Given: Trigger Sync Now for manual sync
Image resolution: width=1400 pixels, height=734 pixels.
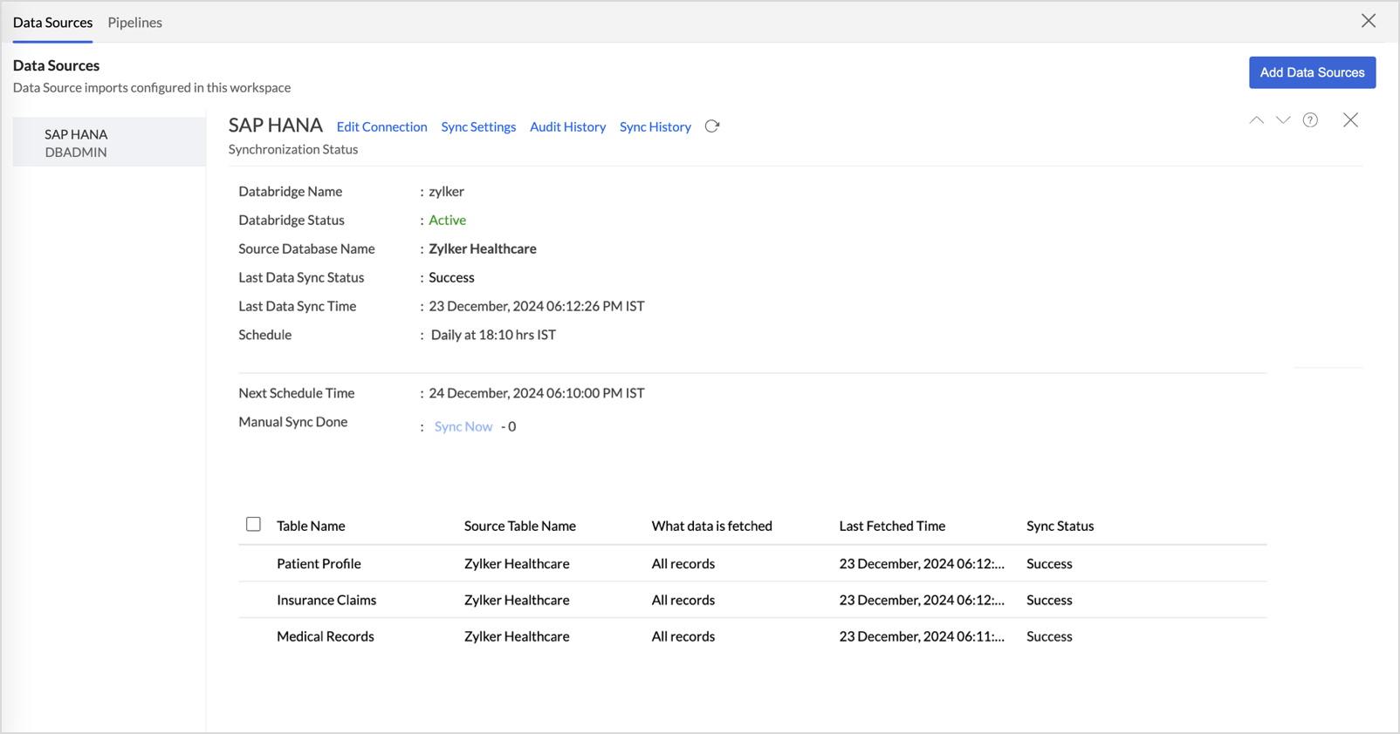Looking at the screenshot, I should coord(463,426).
